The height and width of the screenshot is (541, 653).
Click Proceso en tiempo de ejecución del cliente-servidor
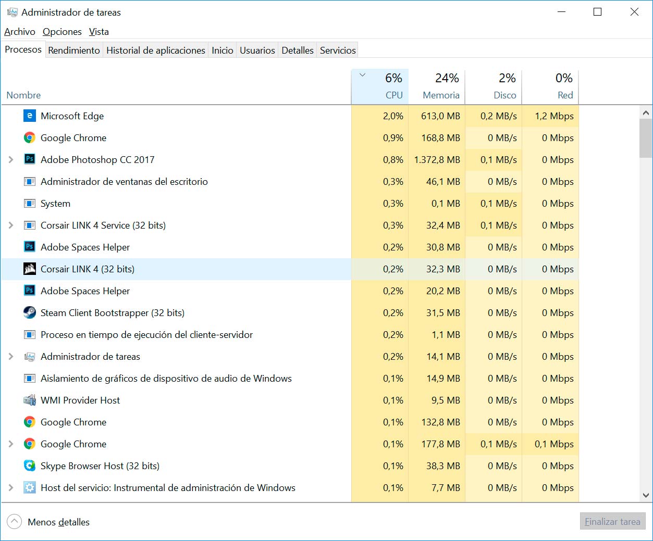[x=147, y=334]
